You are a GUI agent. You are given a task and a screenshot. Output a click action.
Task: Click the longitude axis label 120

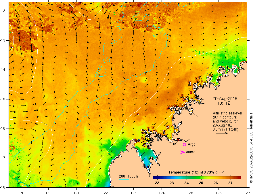point(48,193)
